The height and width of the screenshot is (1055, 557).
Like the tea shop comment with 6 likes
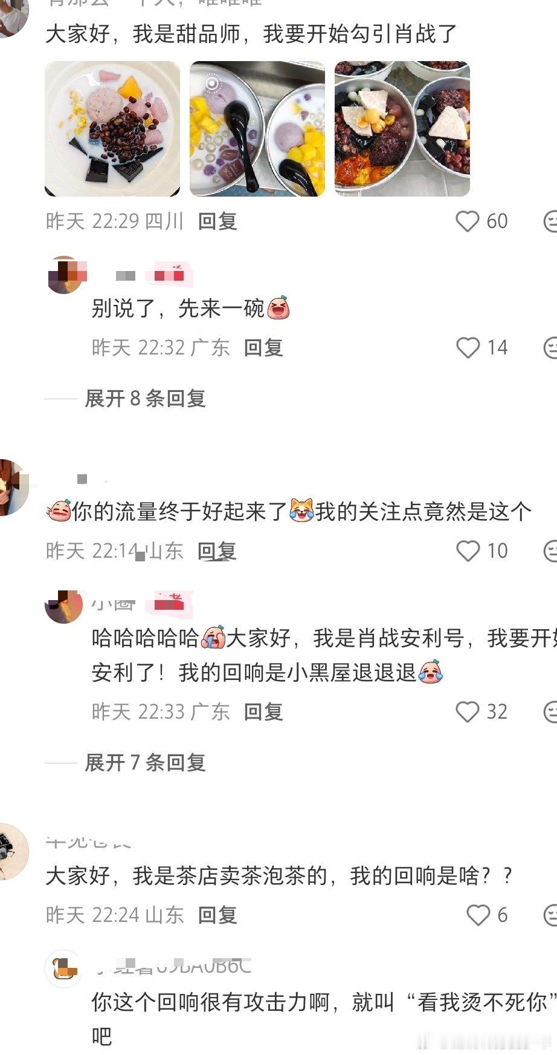point(478,915)
